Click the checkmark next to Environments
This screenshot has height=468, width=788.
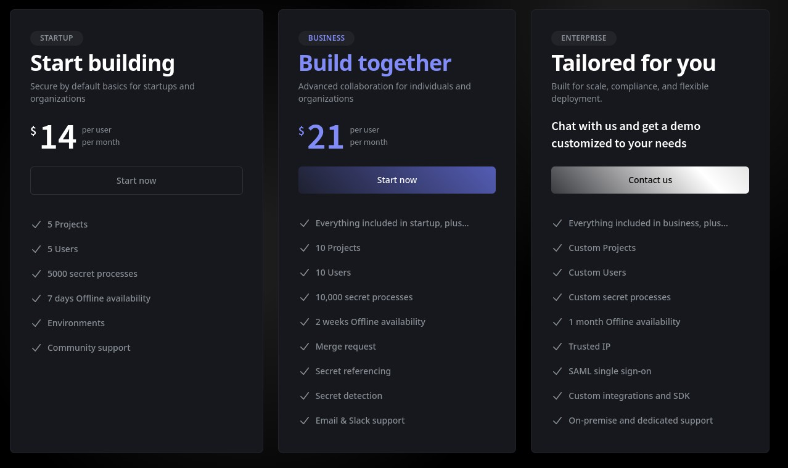(x=36, y=323)
